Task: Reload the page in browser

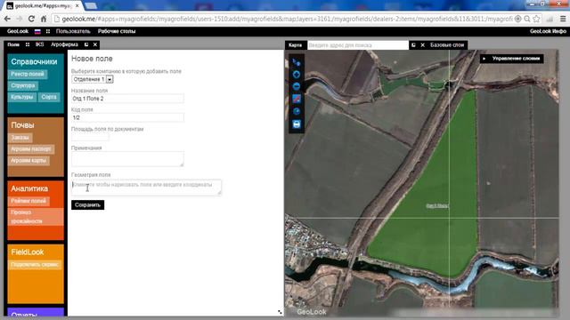Action: pyautogui.click(x=31, y=19)
